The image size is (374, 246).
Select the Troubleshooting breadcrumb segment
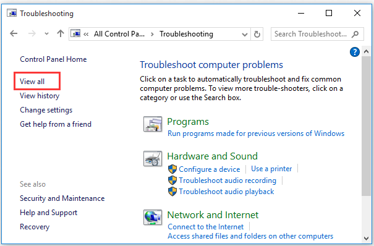[x=186, y=34]
